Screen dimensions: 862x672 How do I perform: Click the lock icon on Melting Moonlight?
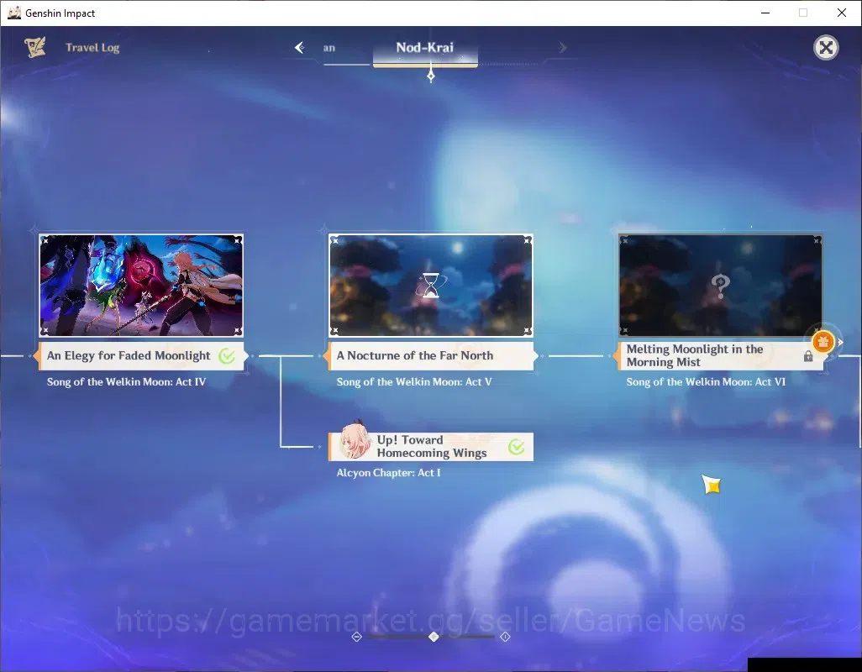(808, 356)
